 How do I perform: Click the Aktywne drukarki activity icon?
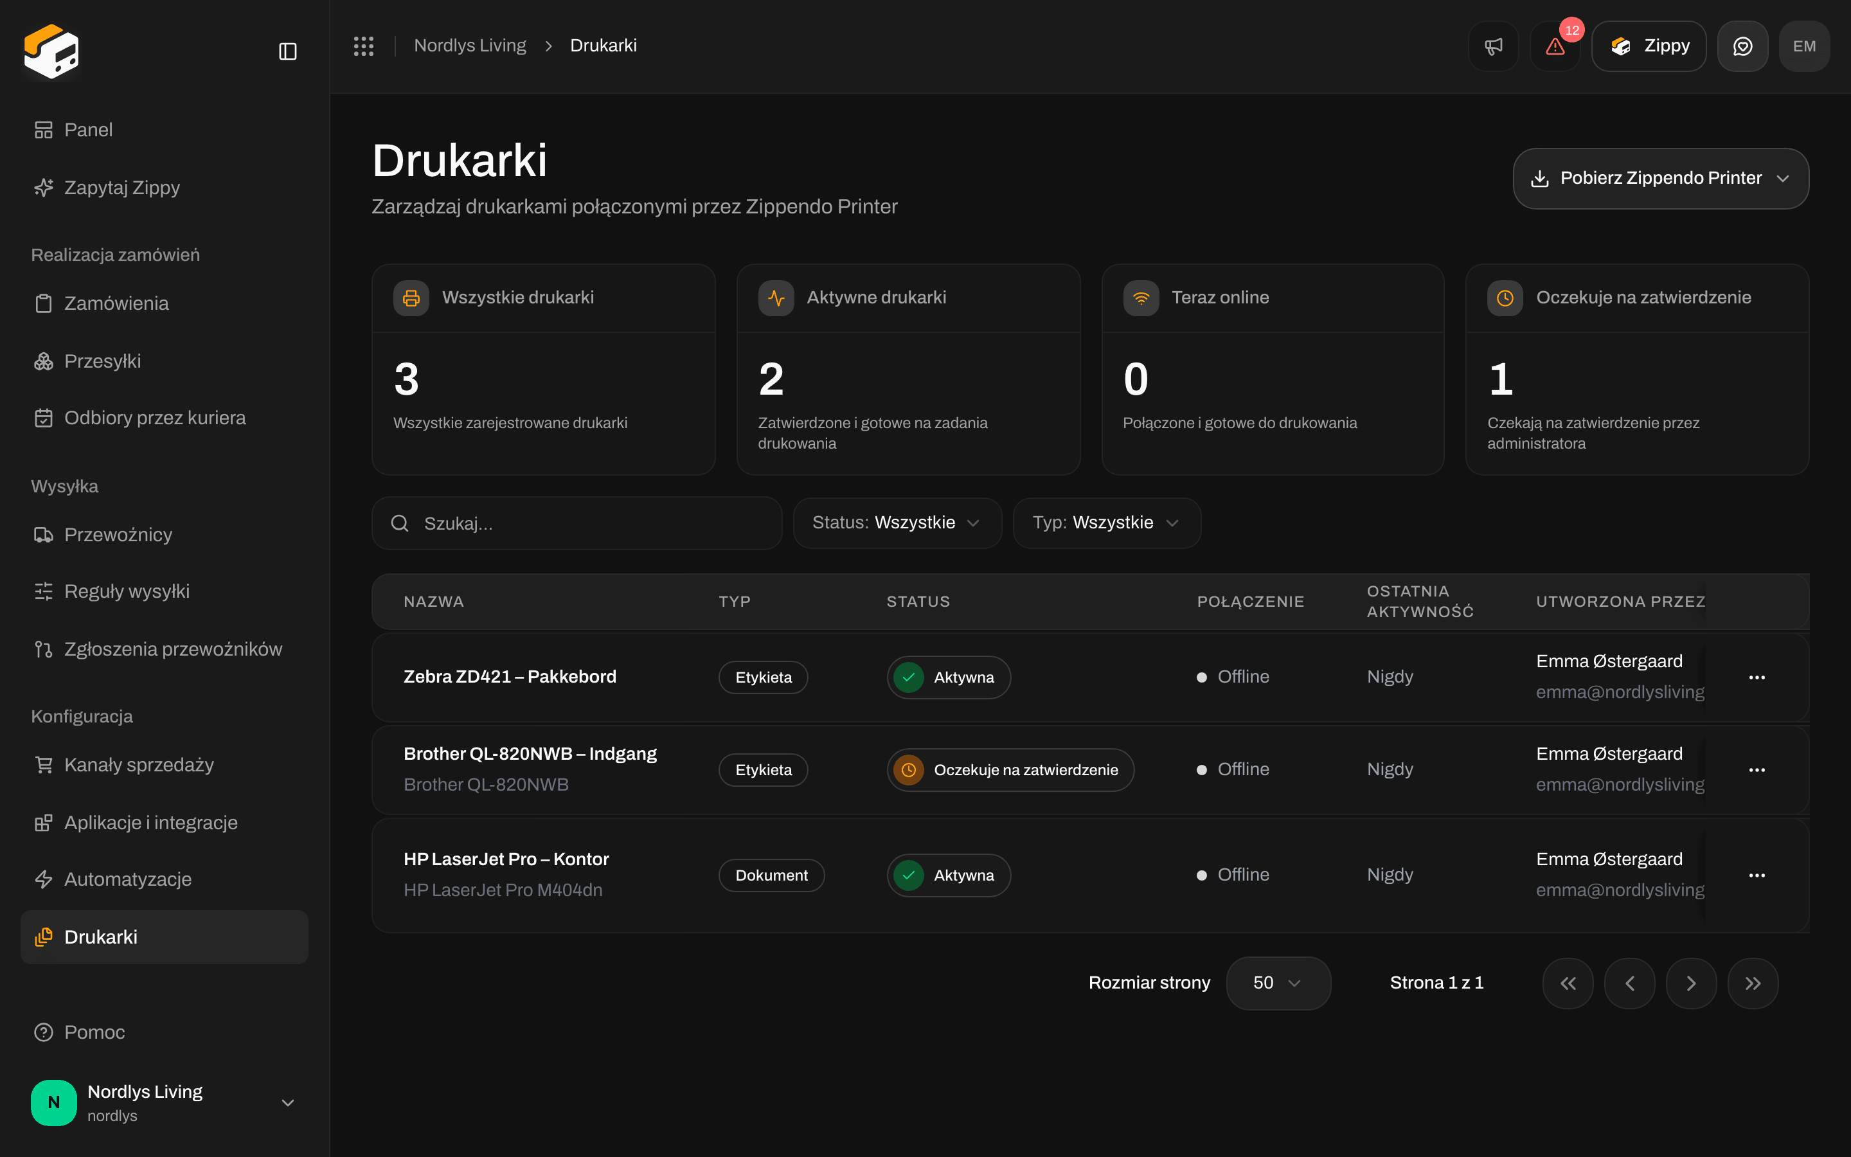pyautogui.click(x=776, y=298)
